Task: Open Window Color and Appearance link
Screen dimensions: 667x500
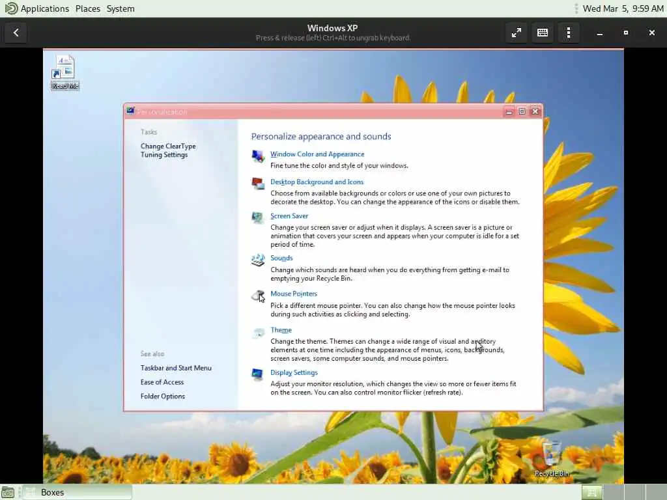Action: [x=317, y=154]
